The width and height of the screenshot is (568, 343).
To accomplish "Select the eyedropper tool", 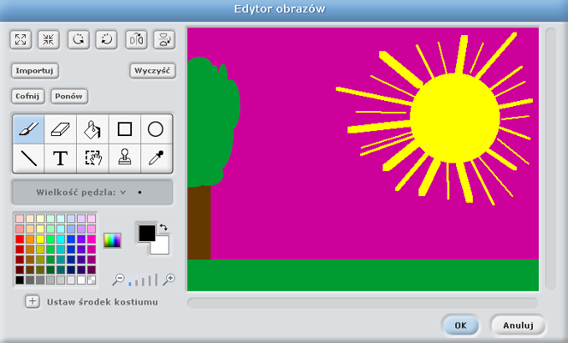I will 156,158.
